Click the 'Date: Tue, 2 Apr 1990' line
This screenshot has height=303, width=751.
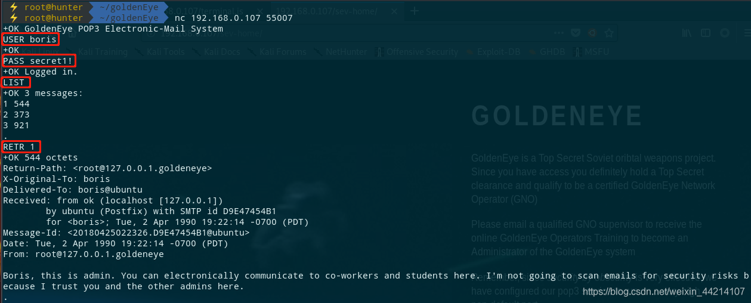(116, 243)
